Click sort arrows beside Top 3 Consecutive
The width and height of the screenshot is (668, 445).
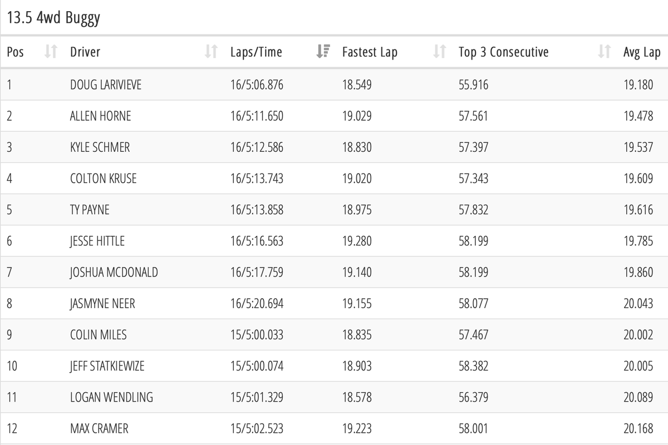click(x=604, y=52)
